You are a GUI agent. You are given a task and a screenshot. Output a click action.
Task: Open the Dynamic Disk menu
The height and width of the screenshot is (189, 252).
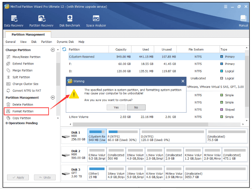[65, 42]
